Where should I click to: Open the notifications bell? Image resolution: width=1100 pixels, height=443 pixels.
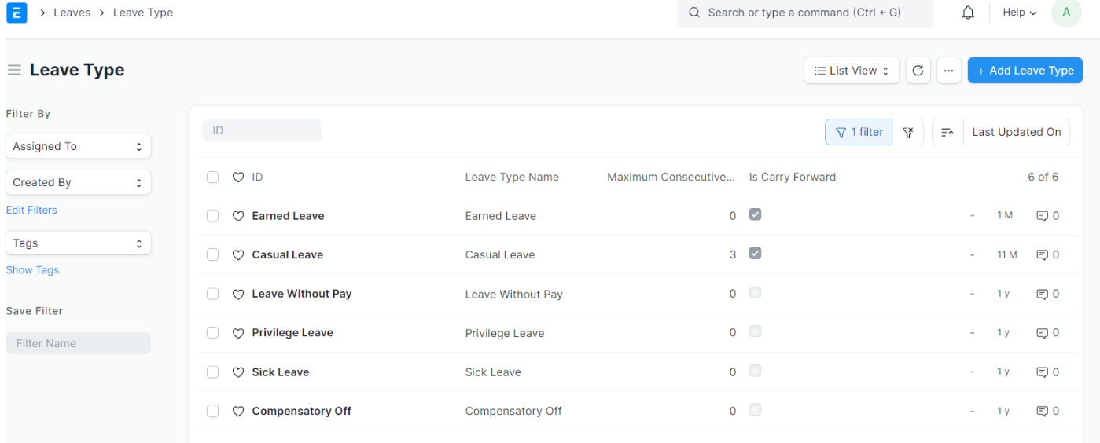pyautogui.click(x=968, y=13)
